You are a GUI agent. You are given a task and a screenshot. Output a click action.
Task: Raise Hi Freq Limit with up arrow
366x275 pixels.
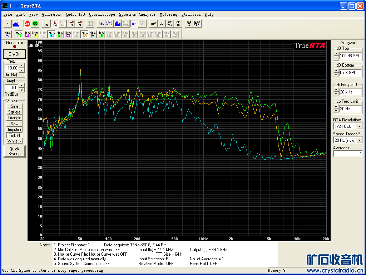(x=336, y=90)
